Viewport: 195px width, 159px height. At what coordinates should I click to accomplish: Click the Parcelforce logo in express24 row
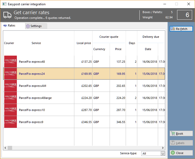[11, 74]
